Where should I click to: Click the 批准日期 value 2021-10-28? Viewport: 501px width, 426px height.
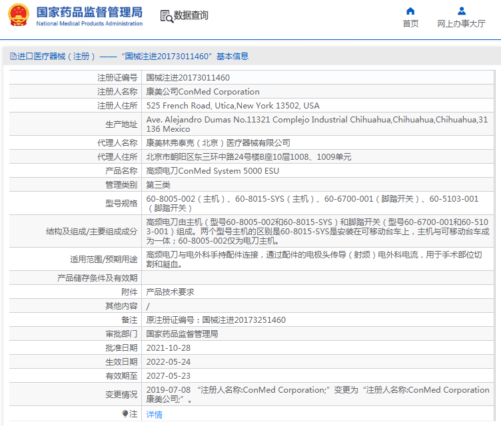(x=168, y=348)
